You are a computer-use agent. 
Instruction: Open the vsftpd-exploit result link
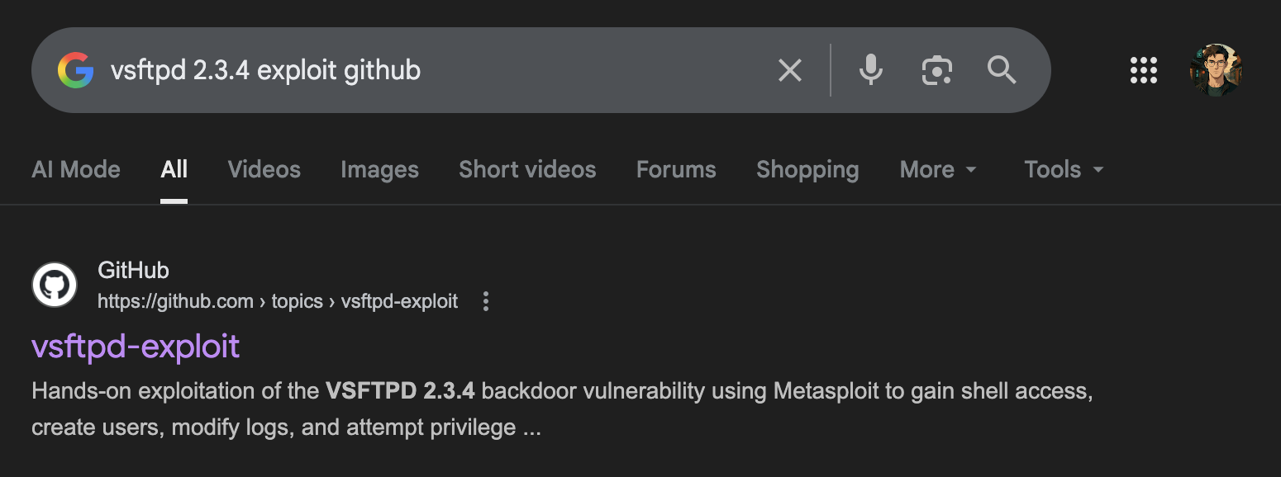point(136,346)
